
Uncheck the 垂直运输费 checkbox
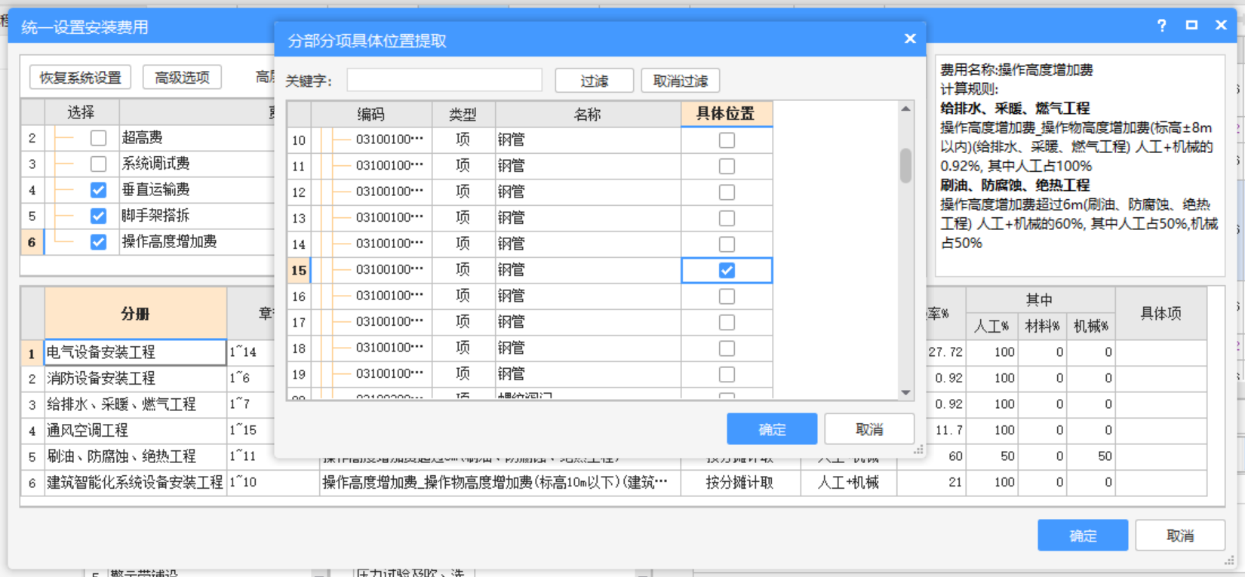coord(98,190)
